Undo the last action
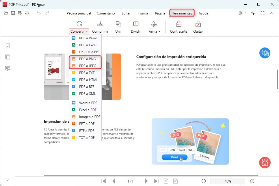Viewport: 279px width, 186px height. point(39,13)
